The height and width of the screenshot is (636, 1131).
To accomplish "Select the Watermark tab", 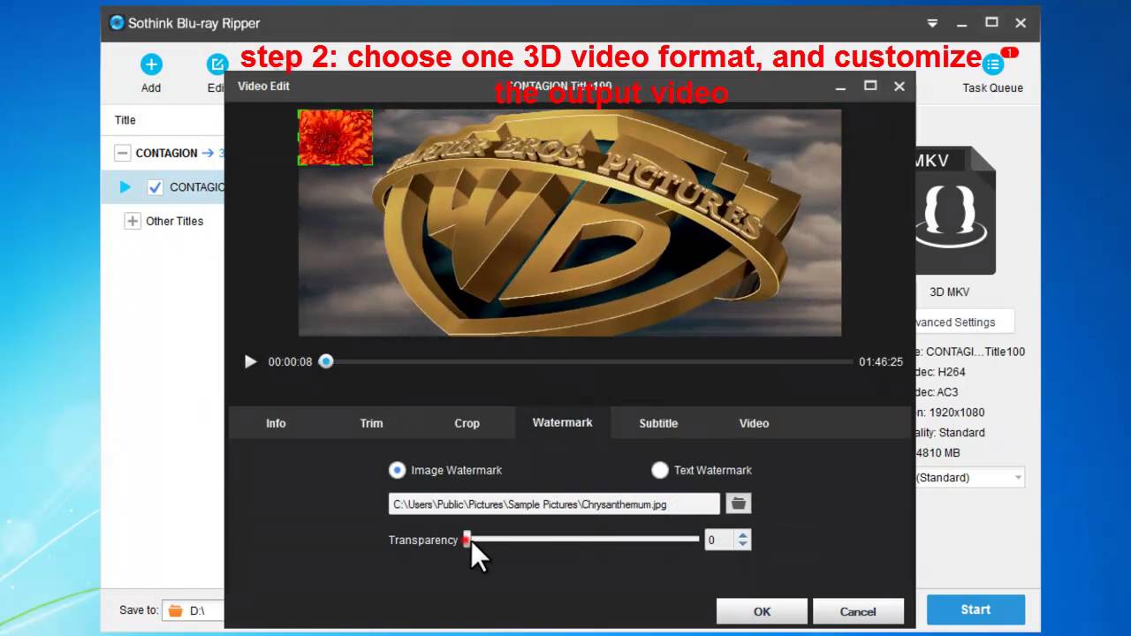I will point(562,422).
